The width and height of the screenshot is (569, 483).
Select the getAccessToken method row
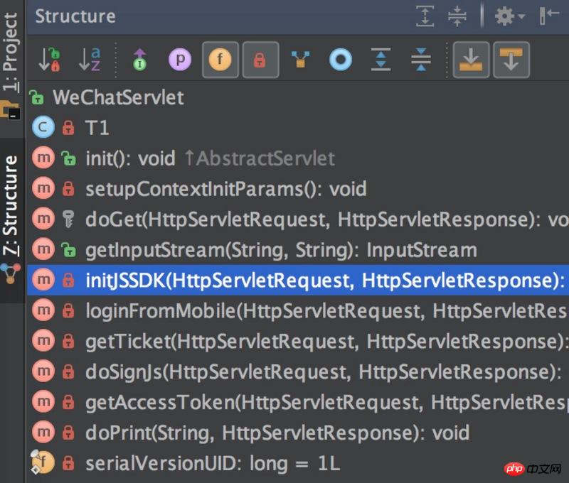[x=298, y=401]
